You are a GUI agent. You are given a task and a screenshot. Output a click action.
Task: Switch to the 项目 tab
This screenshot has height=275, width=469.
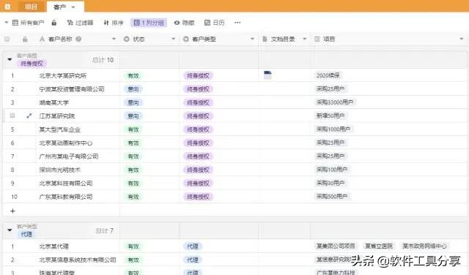[31, 7]
